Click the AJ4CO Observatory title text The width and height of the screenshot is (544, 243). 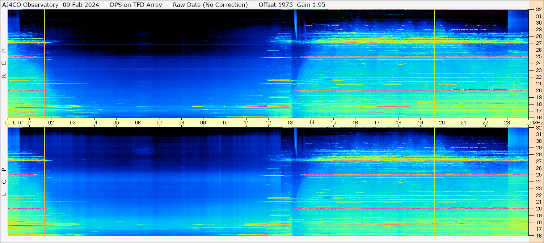point(30,5)
